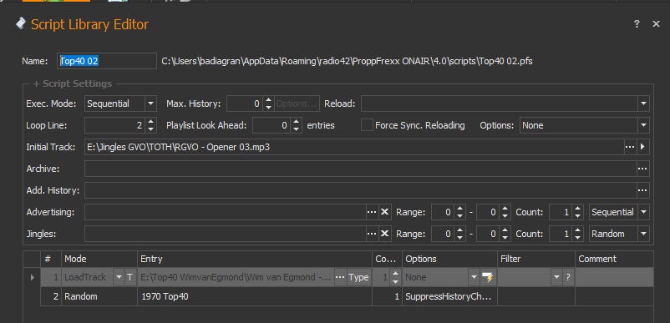The height and width of the screenshot is (323, 670).
Task: Play the Initial Track preview
Action: tap(642, 147)
